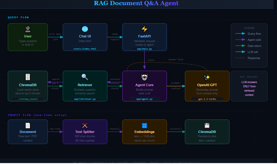Click the FastAPI lightning bolt icon
This screenshot has height=164, width=277.
[x=144, y=29]
